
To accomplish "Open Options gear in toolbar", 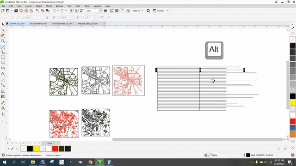I will 148,11.
